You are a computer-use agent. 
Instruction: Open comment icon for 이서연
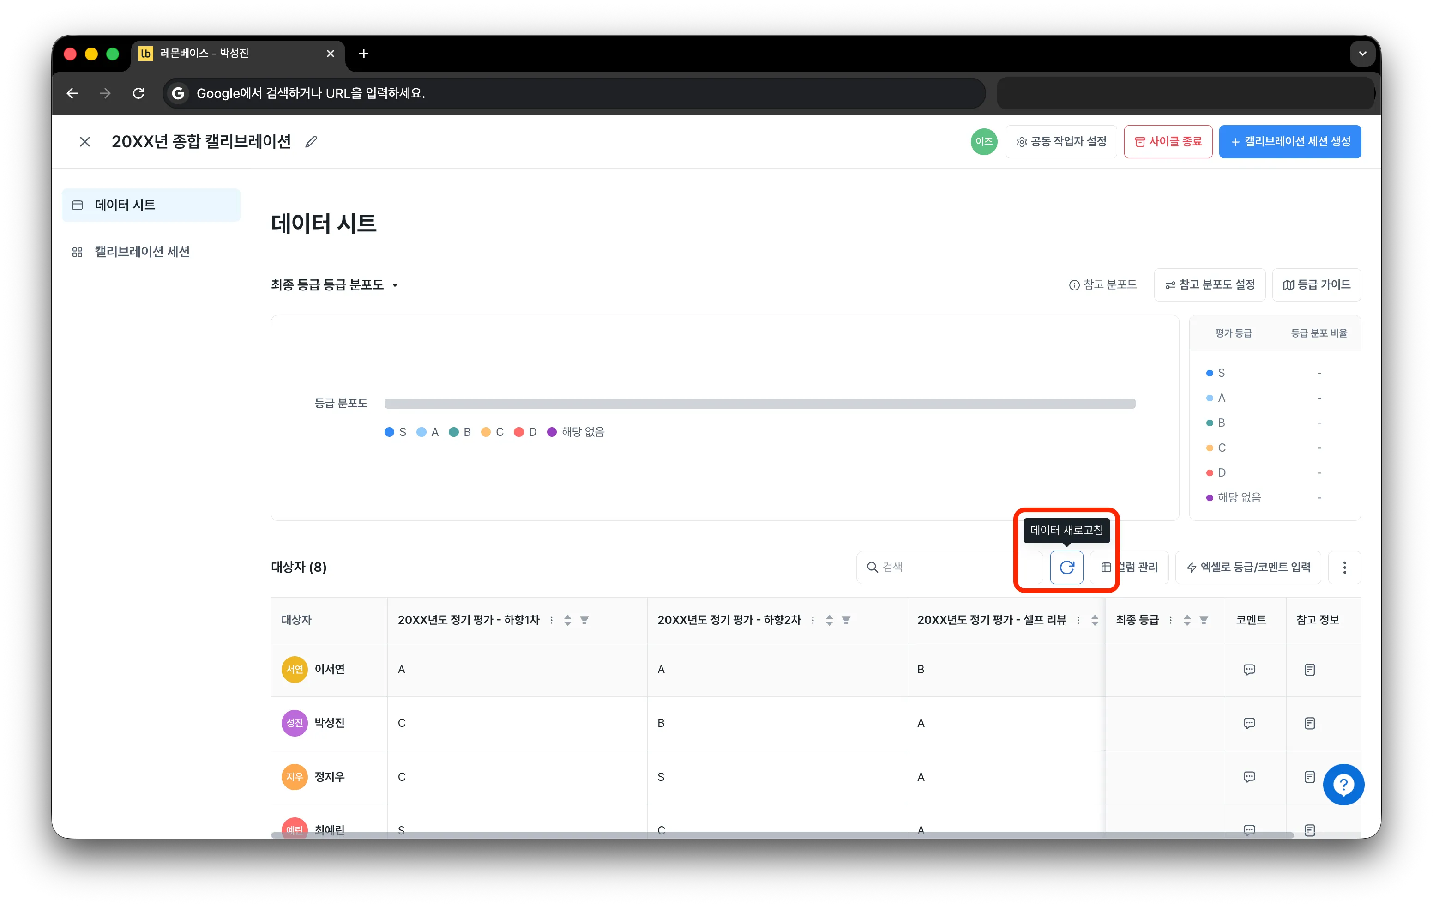tap(1249, 670)
